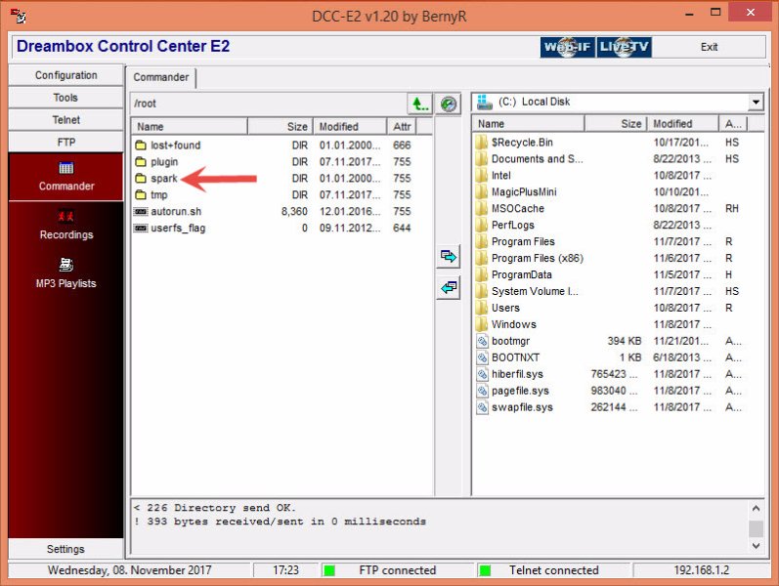Copy selection to the local disk with the right-arrow icon
Image resolution: width=779 pixels, height=586 pixels.
point(448,256)
